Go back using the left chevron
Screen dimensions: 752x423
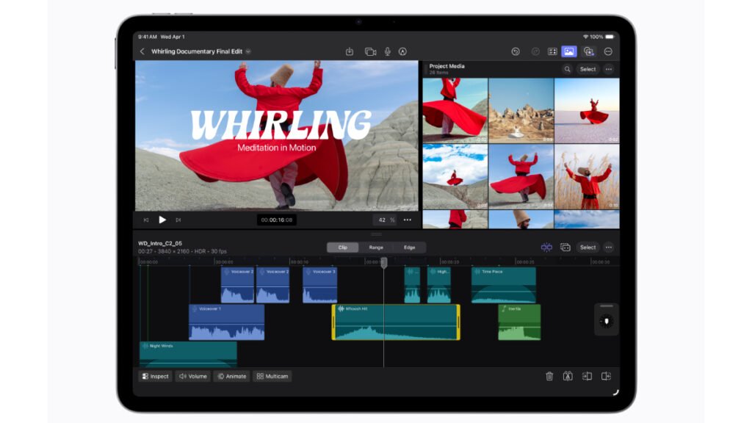click(142, 51)
